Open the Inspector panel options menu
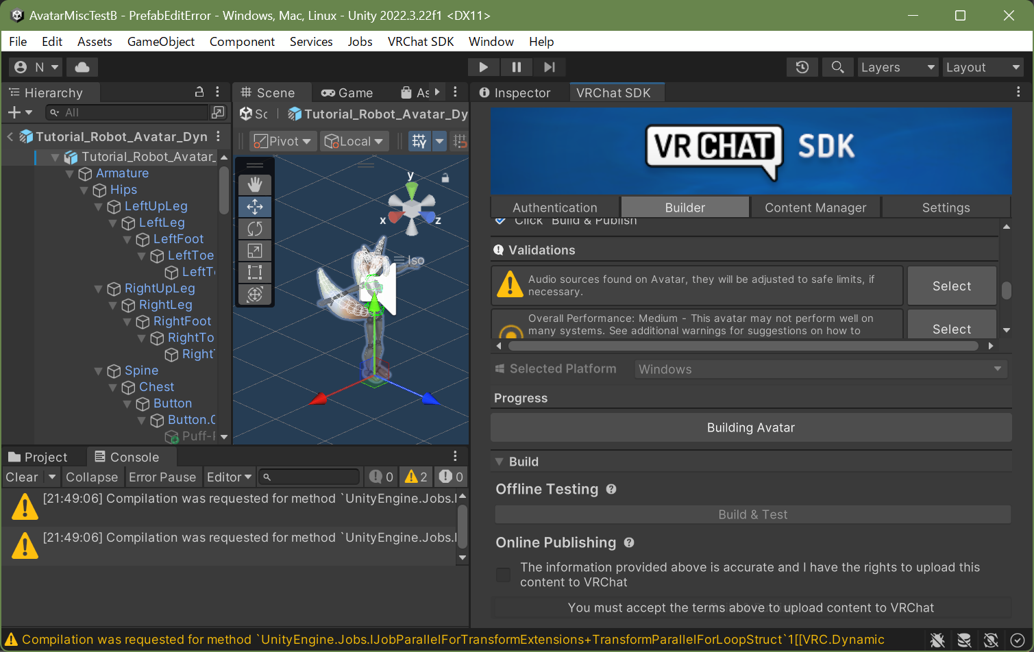The width and height of the screenshot is (1034, 652). (x=1018, y=92)
